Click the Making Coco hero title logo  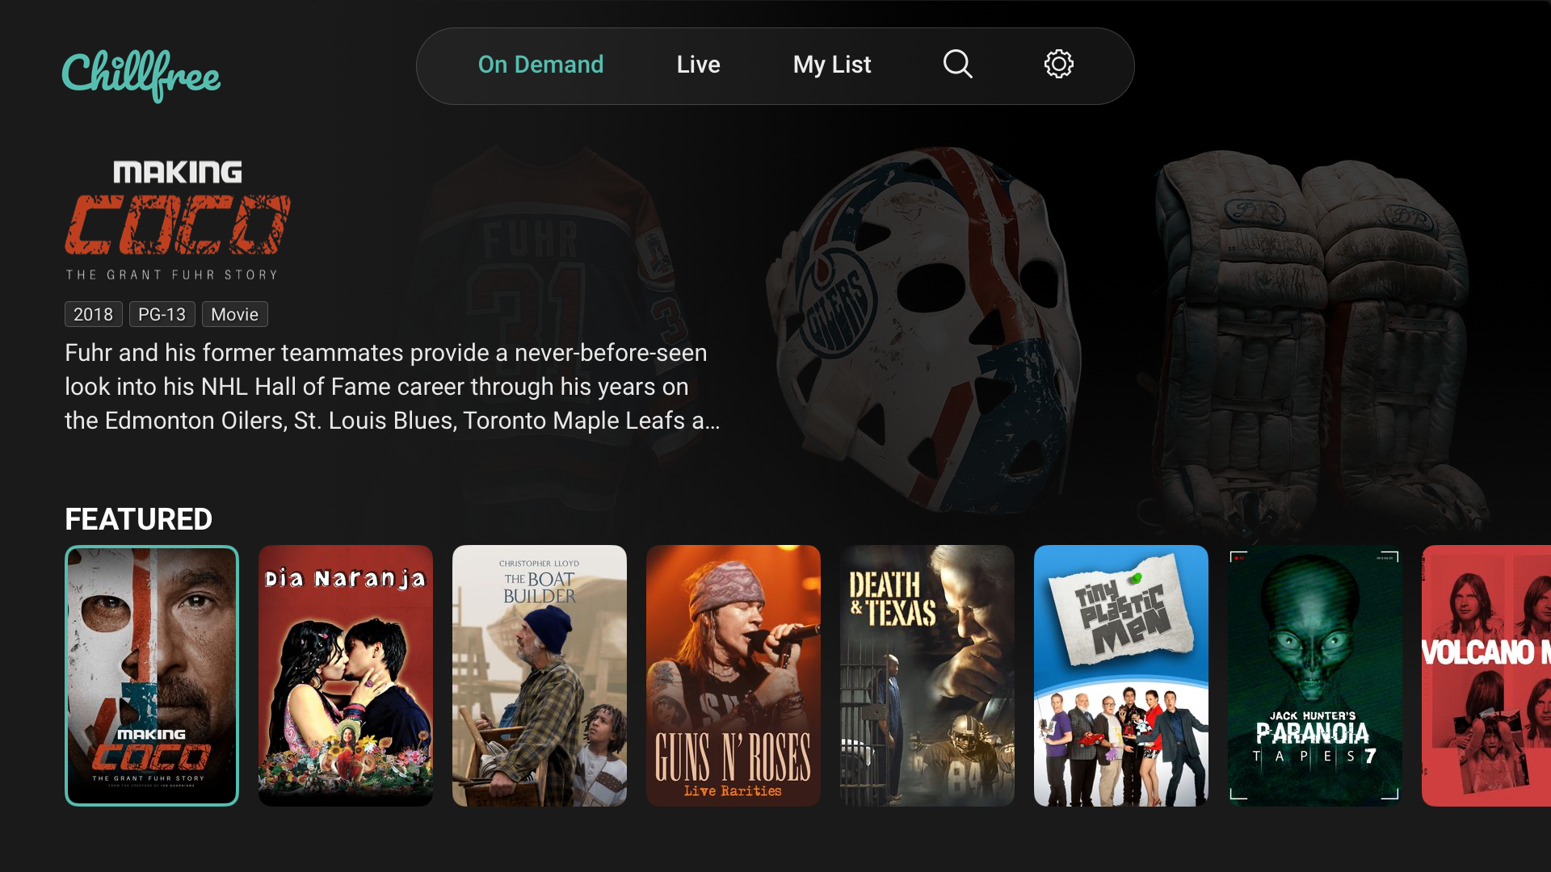click(x=178, y=220)
